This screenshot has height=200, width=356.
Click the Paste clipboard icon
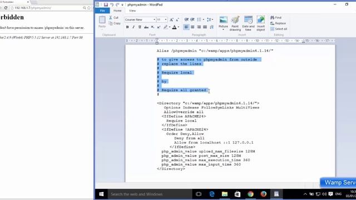point(102,20)
